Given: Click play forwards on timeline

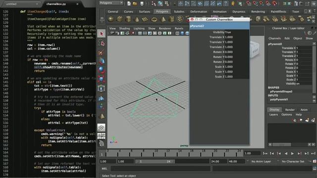Looking at the screenshot, I should pyautogui.click(x=293, y=154).
